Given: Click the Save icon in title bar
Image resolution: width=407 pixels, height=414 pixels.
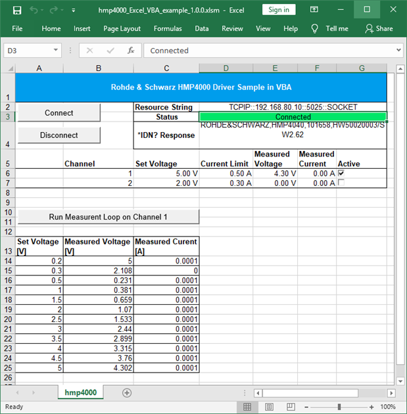Looking at the screenshot, I should [x=17, y=10].
